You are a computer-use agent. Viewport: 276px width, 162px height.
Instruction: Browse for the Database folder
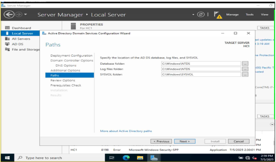pos(245,63)
